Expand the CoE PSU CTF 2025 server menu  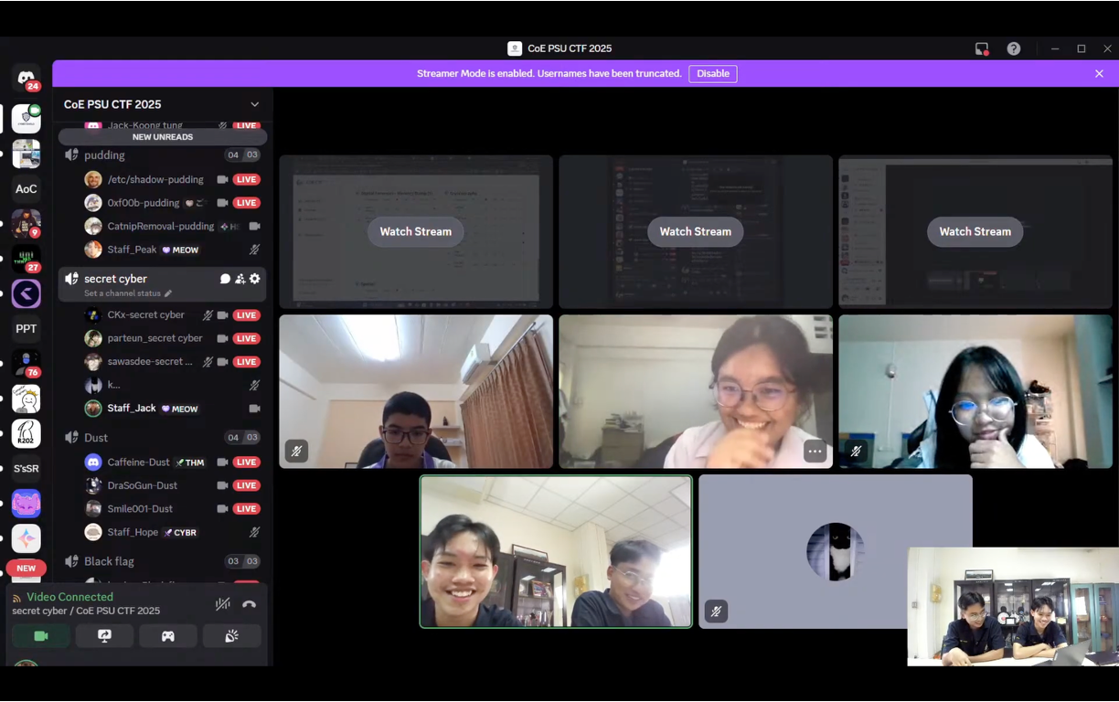click(x=254, y=104)
